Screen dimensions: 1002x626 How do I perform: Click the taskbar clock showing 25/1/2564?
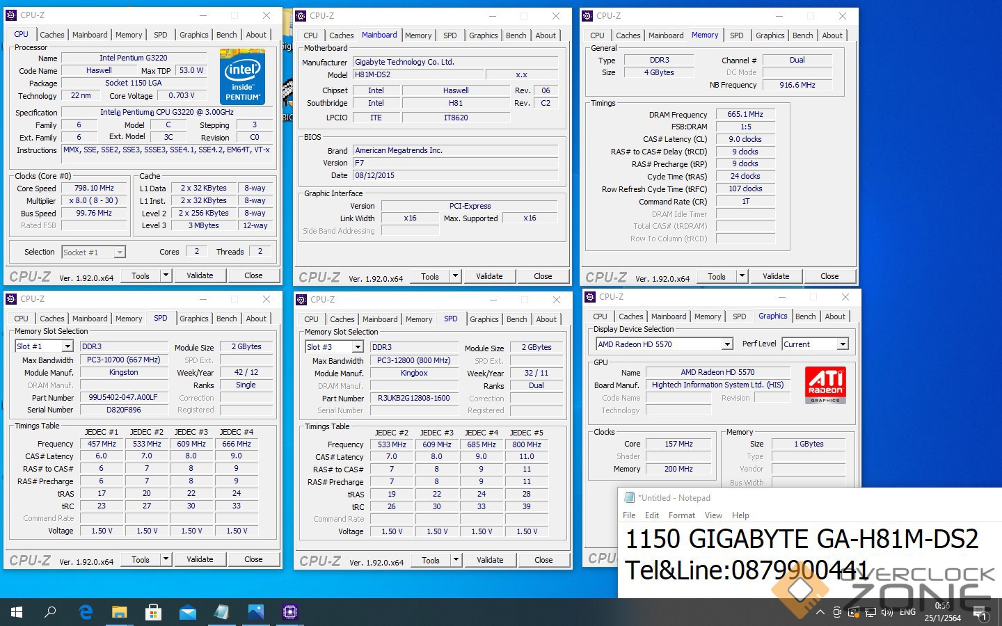point(943,612)
